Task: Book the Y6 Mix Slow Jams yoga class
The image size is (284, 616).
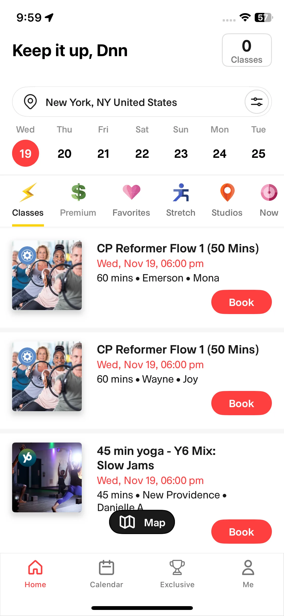Action: [241, 532]
